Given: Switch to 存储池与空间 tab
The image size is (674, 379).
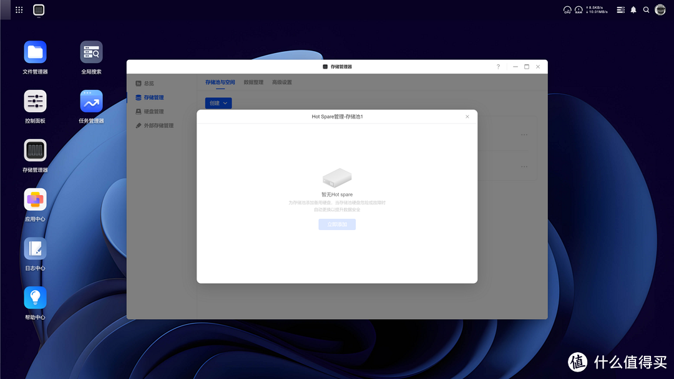Looking at the screenshot, I should [220, 82].
